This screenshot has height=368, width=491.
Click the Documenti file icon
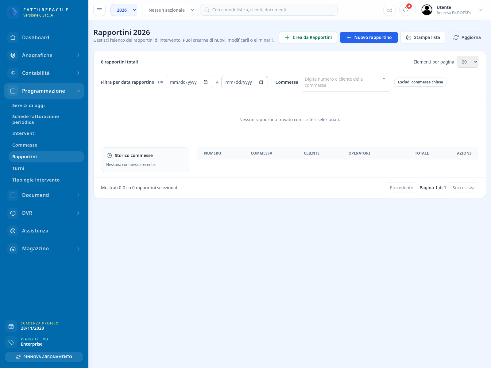point(13,195)
